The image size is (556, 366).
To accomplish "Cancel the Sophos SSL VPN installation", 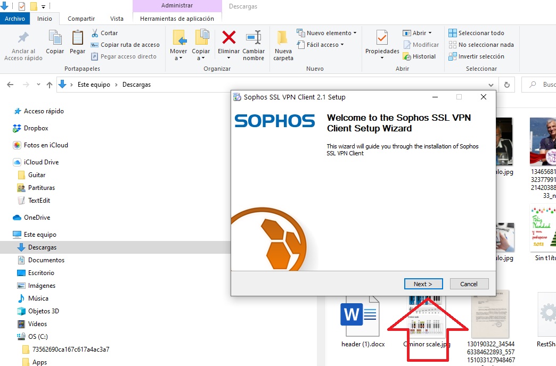I will click(469, 284).
